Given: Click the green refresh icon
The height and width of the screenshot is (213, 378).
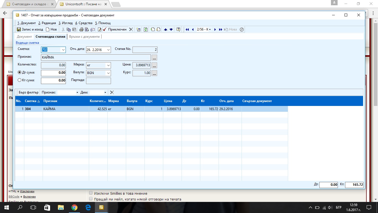Looking at the screenshot, I should [x=146, y=29].
